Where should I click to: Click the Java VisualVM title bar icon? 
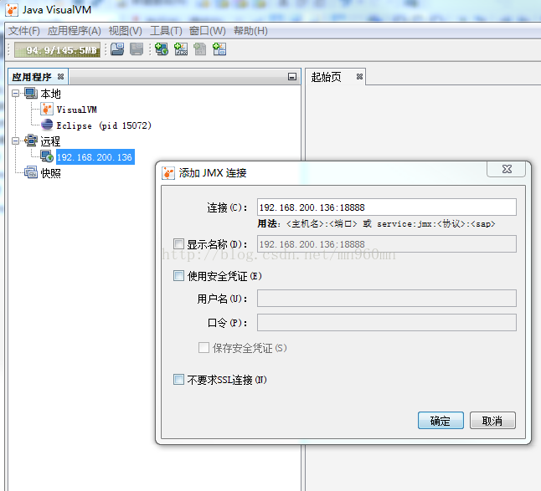coord(12,10)
